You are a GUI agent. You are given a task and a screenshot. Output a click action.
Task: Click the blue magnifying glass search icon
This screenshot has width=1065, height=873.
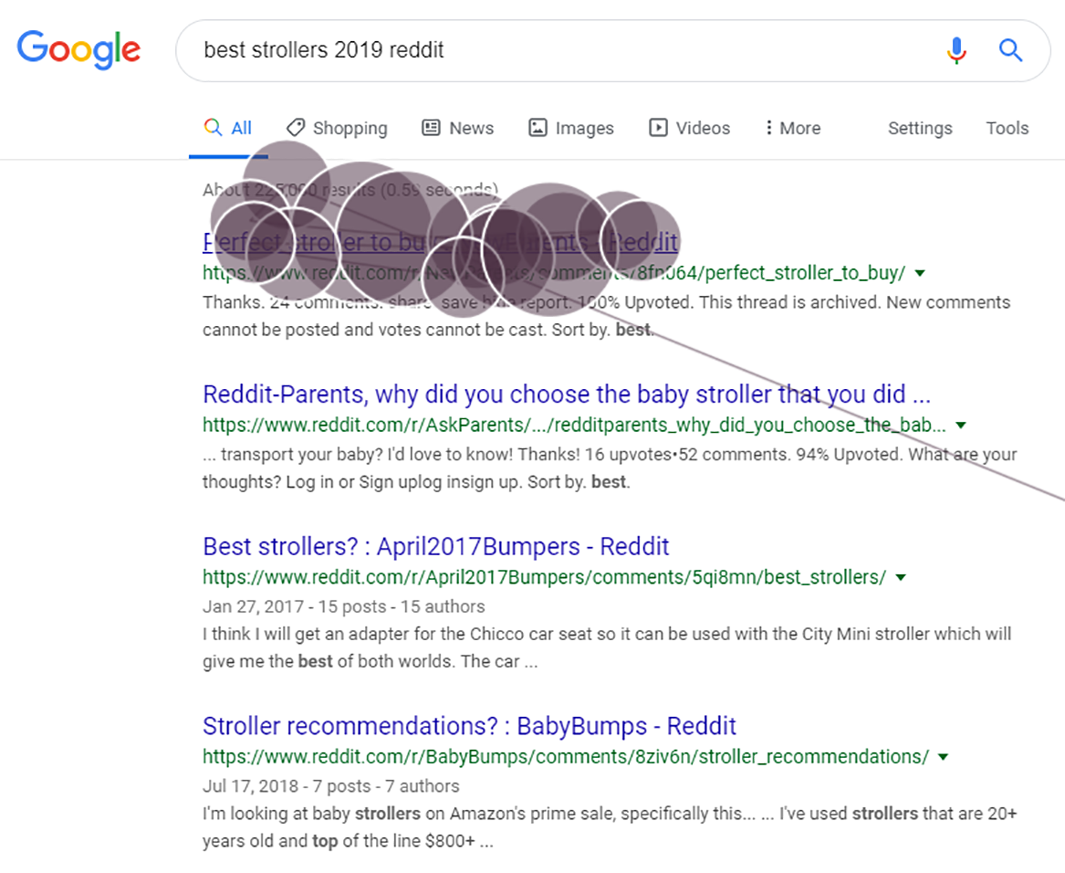pos(1010,50)
